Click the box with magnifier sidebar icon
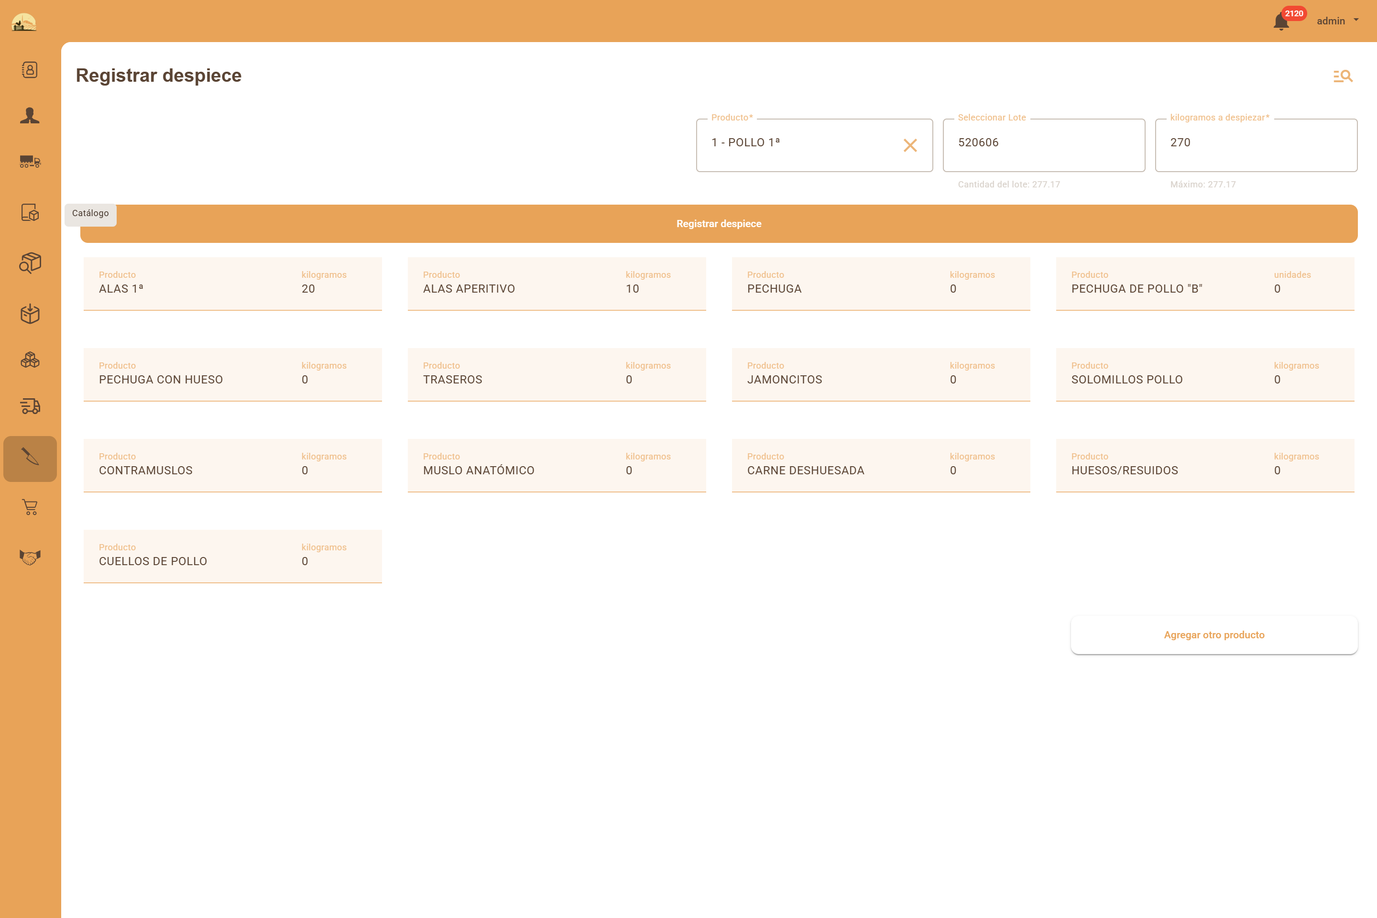This screenshot has height=918, width=1377. coord(30,263)
